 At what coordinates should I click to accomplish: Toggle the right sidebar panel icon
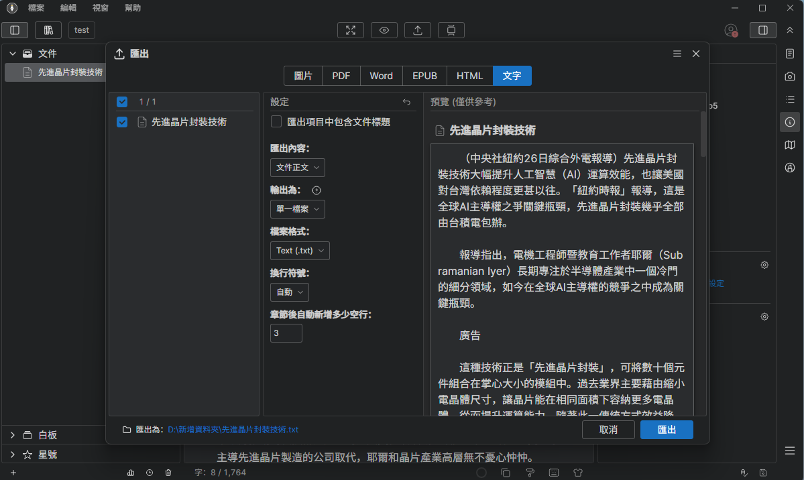(763, 30)
